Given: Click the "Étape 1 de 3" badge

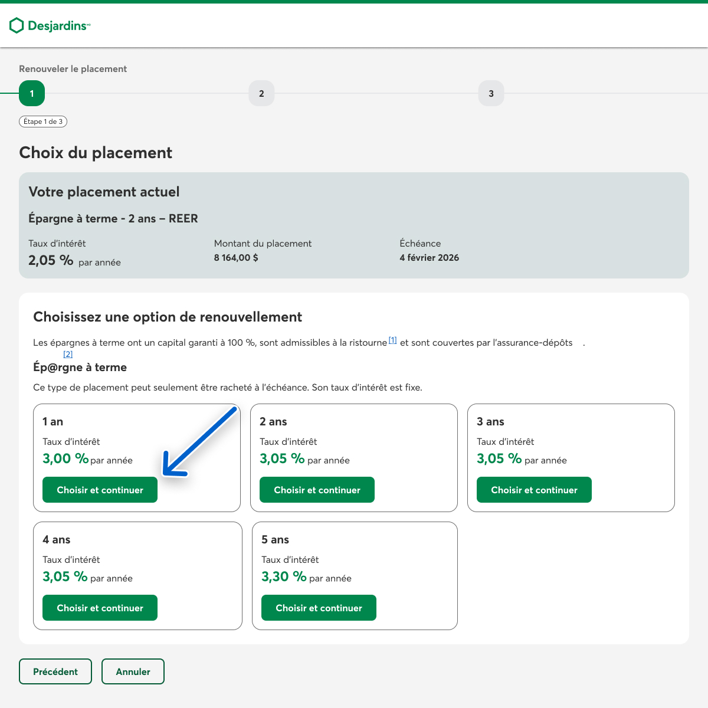Looking at the screenshot, I should click(x=43, y=122).
